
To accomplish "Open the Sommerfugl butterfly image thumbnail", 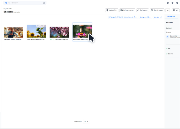I will tap(82, 31).
